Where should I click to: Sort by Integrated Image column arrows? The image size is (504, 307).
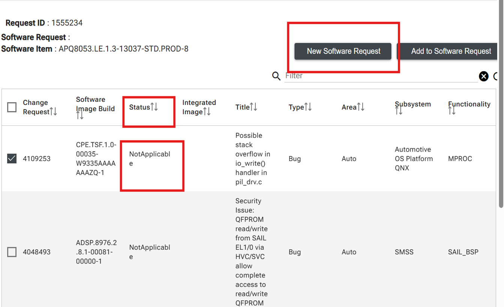(207, 112)
